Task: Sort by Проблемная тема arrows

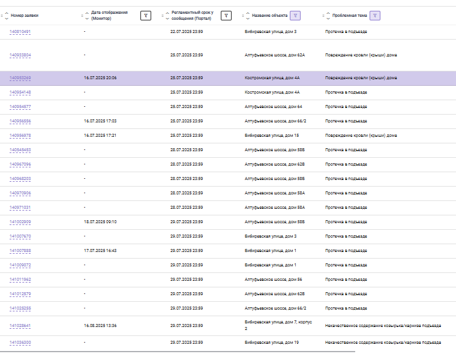Action: [x=328, y=16]
